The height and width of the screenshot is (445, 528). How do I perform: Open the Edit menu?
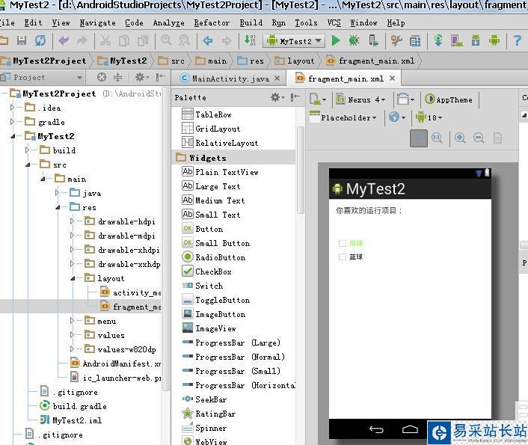coord(34,22)
